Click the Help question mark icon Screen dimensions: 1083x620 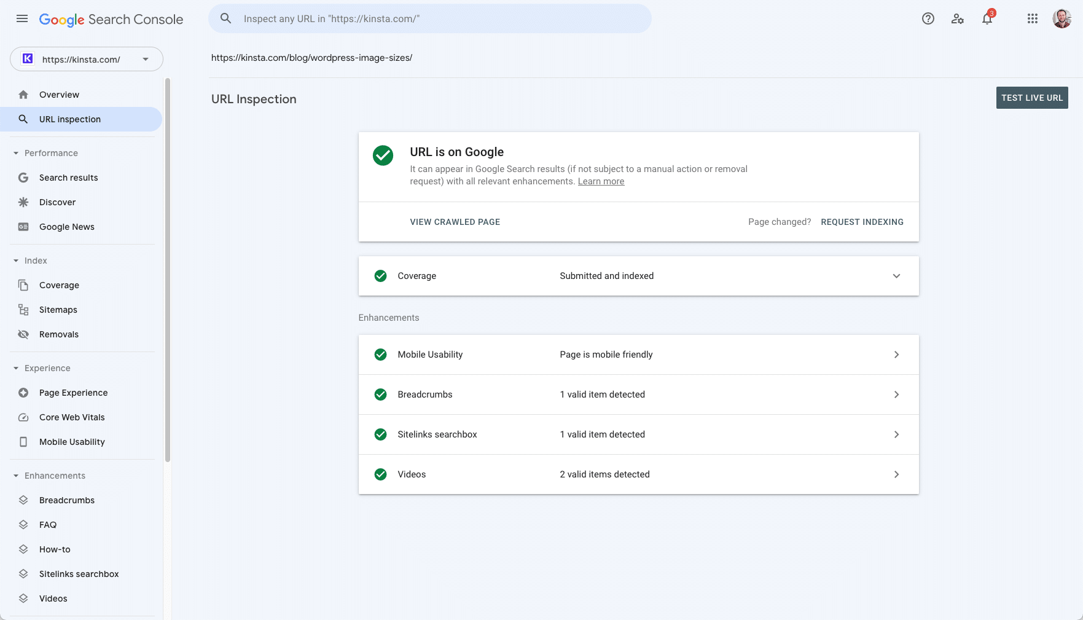pyautogui.click(x=928, y=18)
